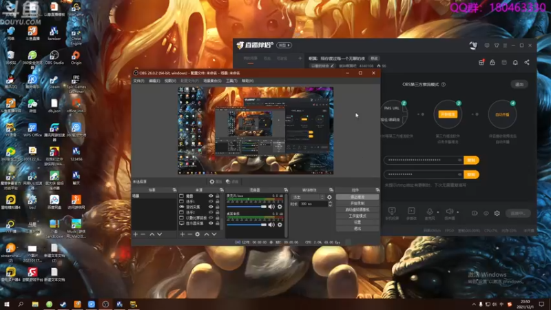Open mode pill dropdown beside 直播伴侣 logo
This screenshot has width=551, height=310.
[284, 45]
